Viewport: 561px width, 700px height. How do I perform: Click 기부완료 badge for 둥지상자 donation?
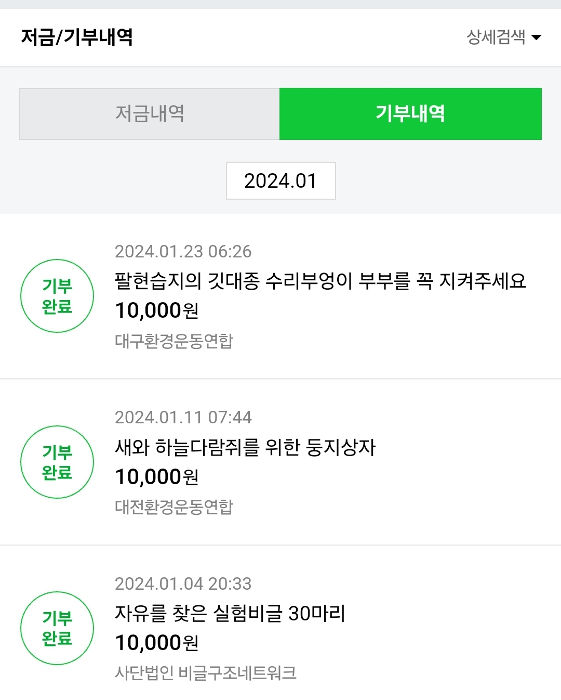(x=57, y=462)
